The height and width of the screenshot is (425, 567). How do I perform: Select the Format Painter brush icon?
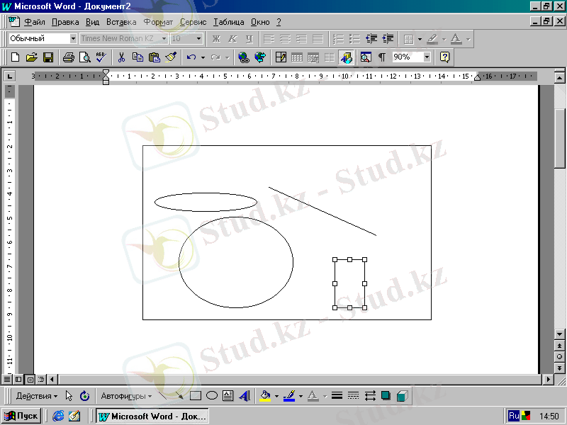click(x=170, y=57)
